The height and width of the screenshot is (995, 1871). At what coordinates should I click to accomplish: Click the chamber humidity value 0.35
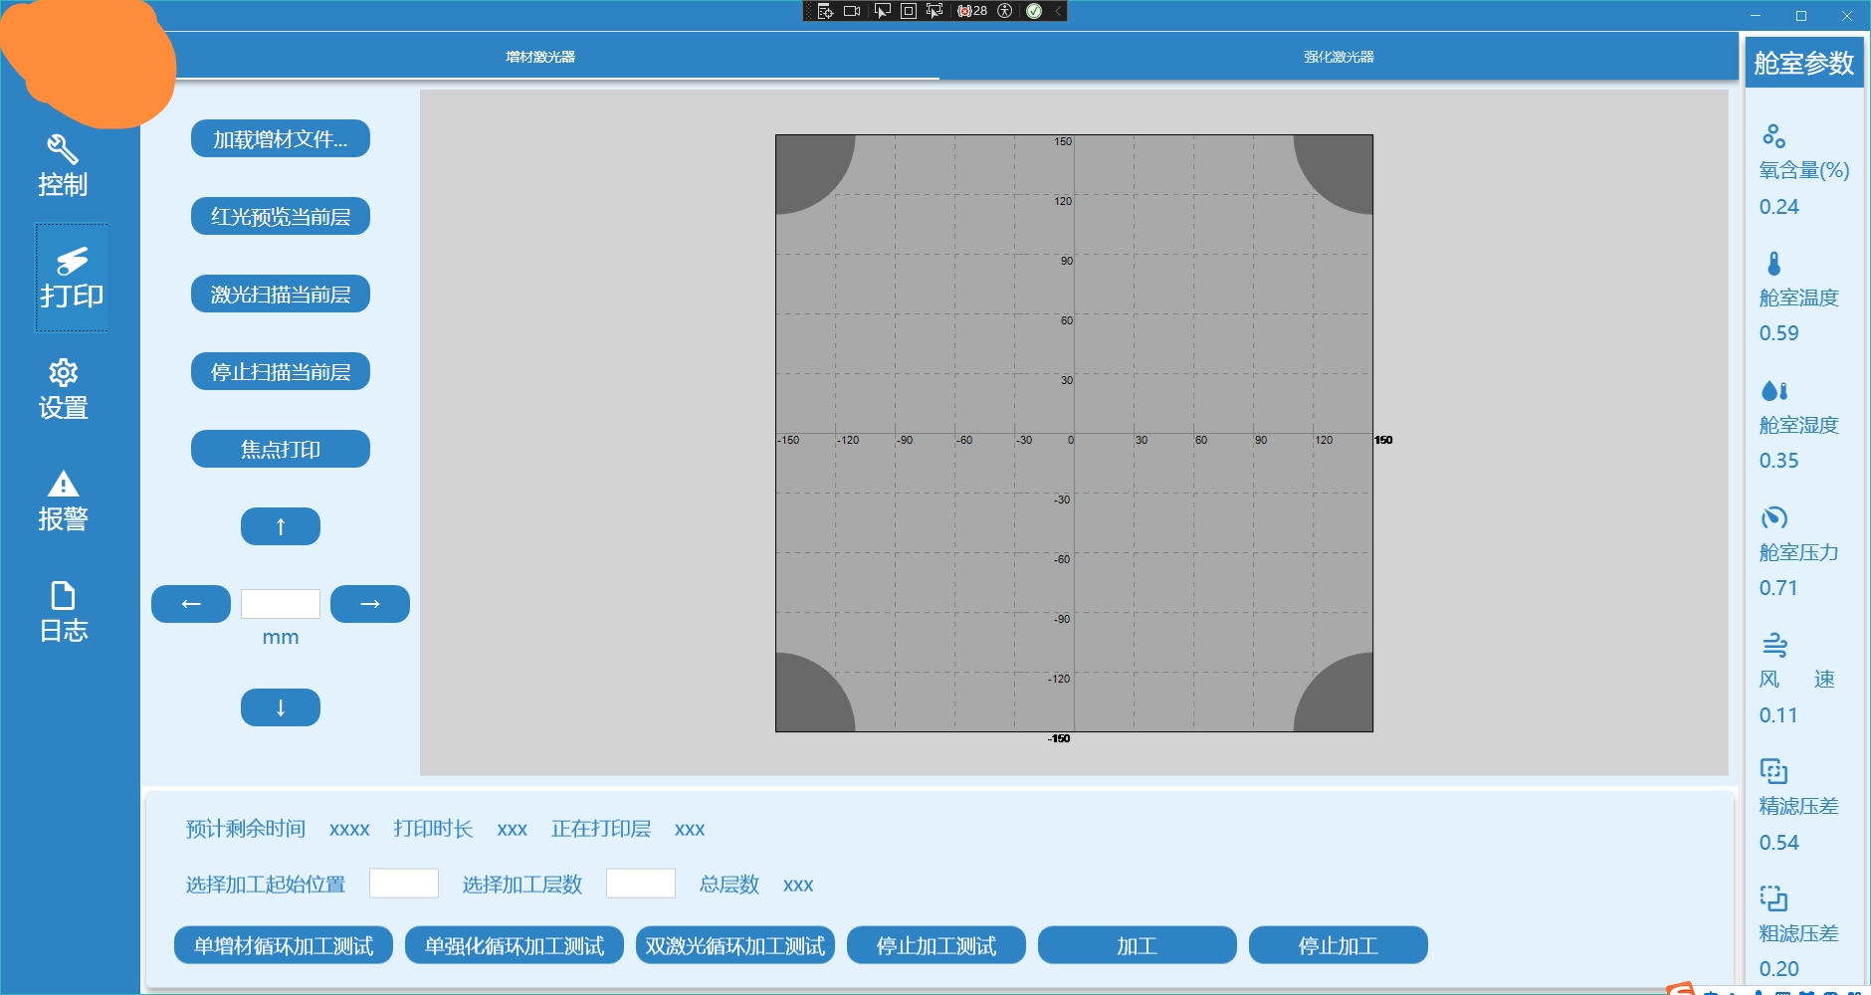coord(1778,461)
